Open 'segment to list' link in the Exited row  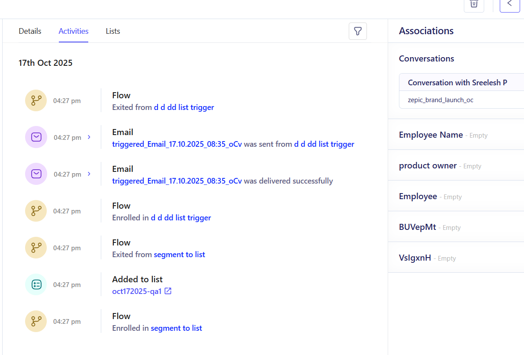click(x=179, y=255)
